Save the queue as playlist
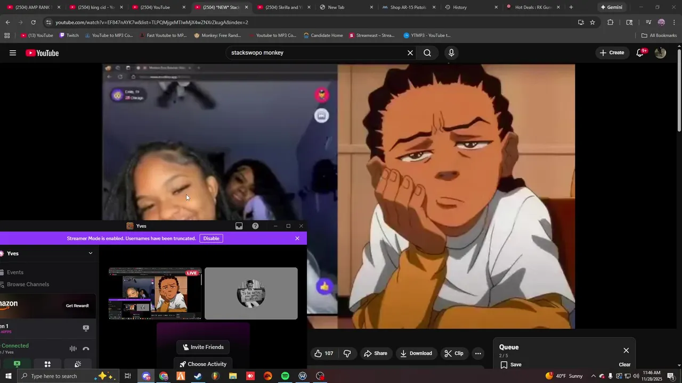682x383 pixels. pos(511,365)
